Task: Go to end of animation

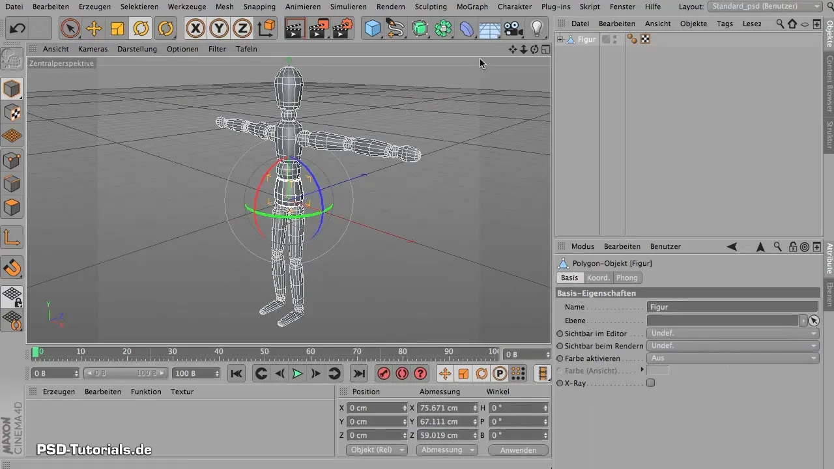Action: click(x=358, y=373)
